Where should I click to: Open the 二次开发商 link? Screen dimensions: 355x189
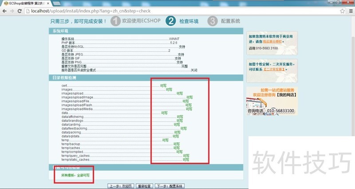click(274, 69)
